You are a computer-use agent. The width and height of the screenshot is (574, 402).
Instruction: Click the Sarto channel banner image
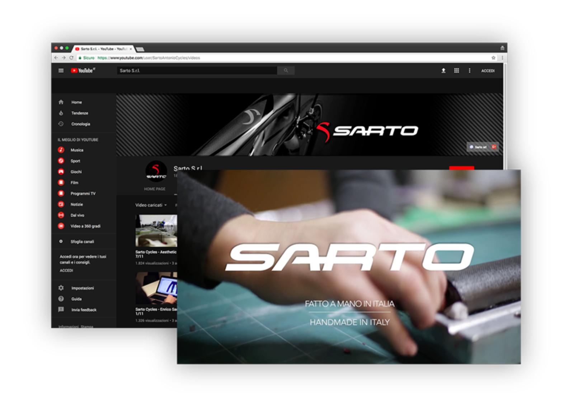coord(310,125)
